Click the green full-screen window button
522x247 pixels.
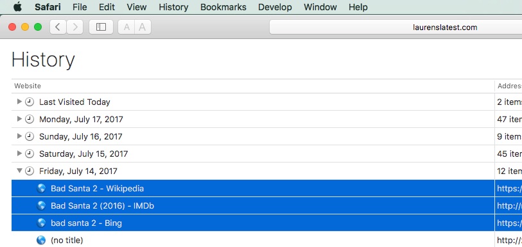pos(38,27)
